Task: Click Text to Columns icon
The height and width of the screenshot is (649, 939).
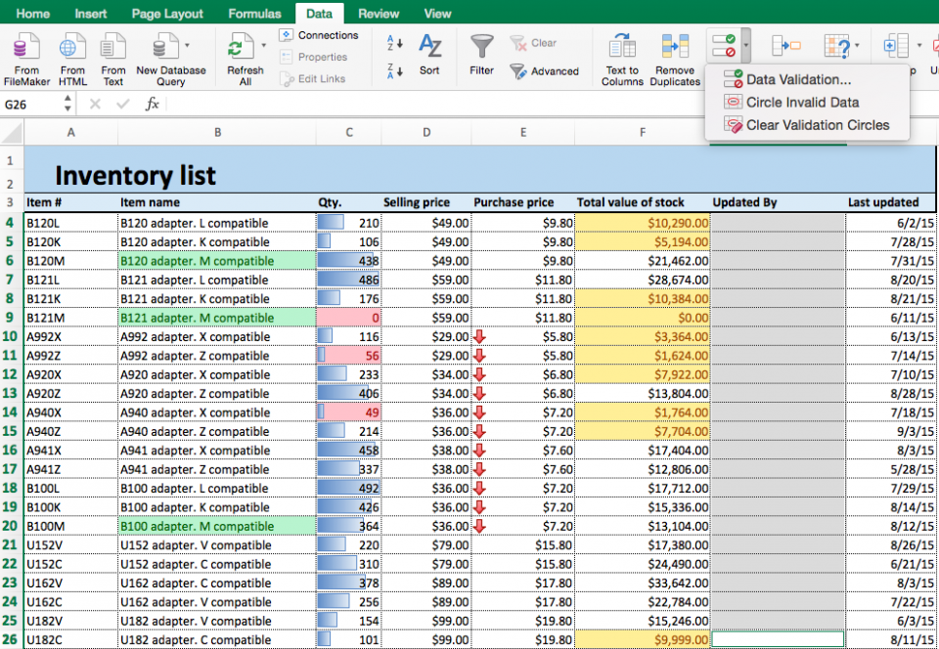Action: 622,48
